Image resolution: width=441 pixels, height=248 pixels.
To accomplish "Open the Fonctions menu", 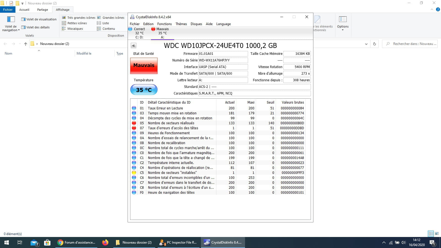I will pos(165,24).
